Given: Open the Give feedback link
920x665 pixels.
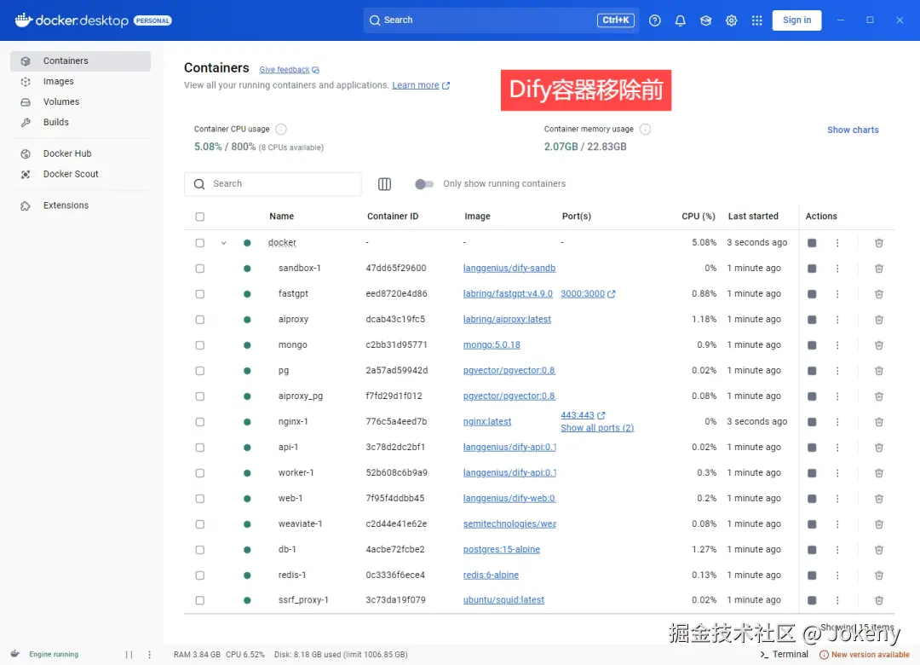Looking at the screenshot, I should click(290, 69).
